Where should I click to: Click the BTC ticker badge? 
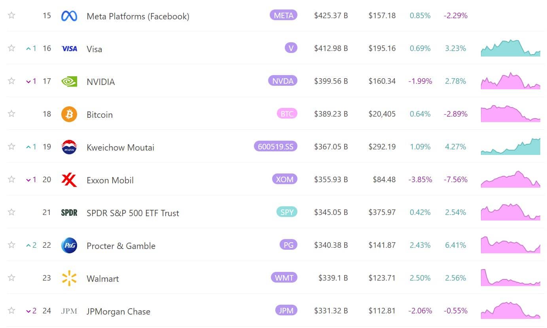point(287,114)
